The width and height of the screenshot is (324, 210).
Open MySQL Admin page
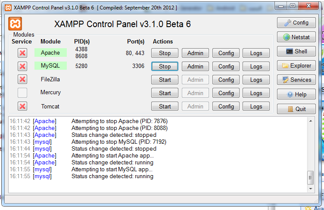click(195, 66)
